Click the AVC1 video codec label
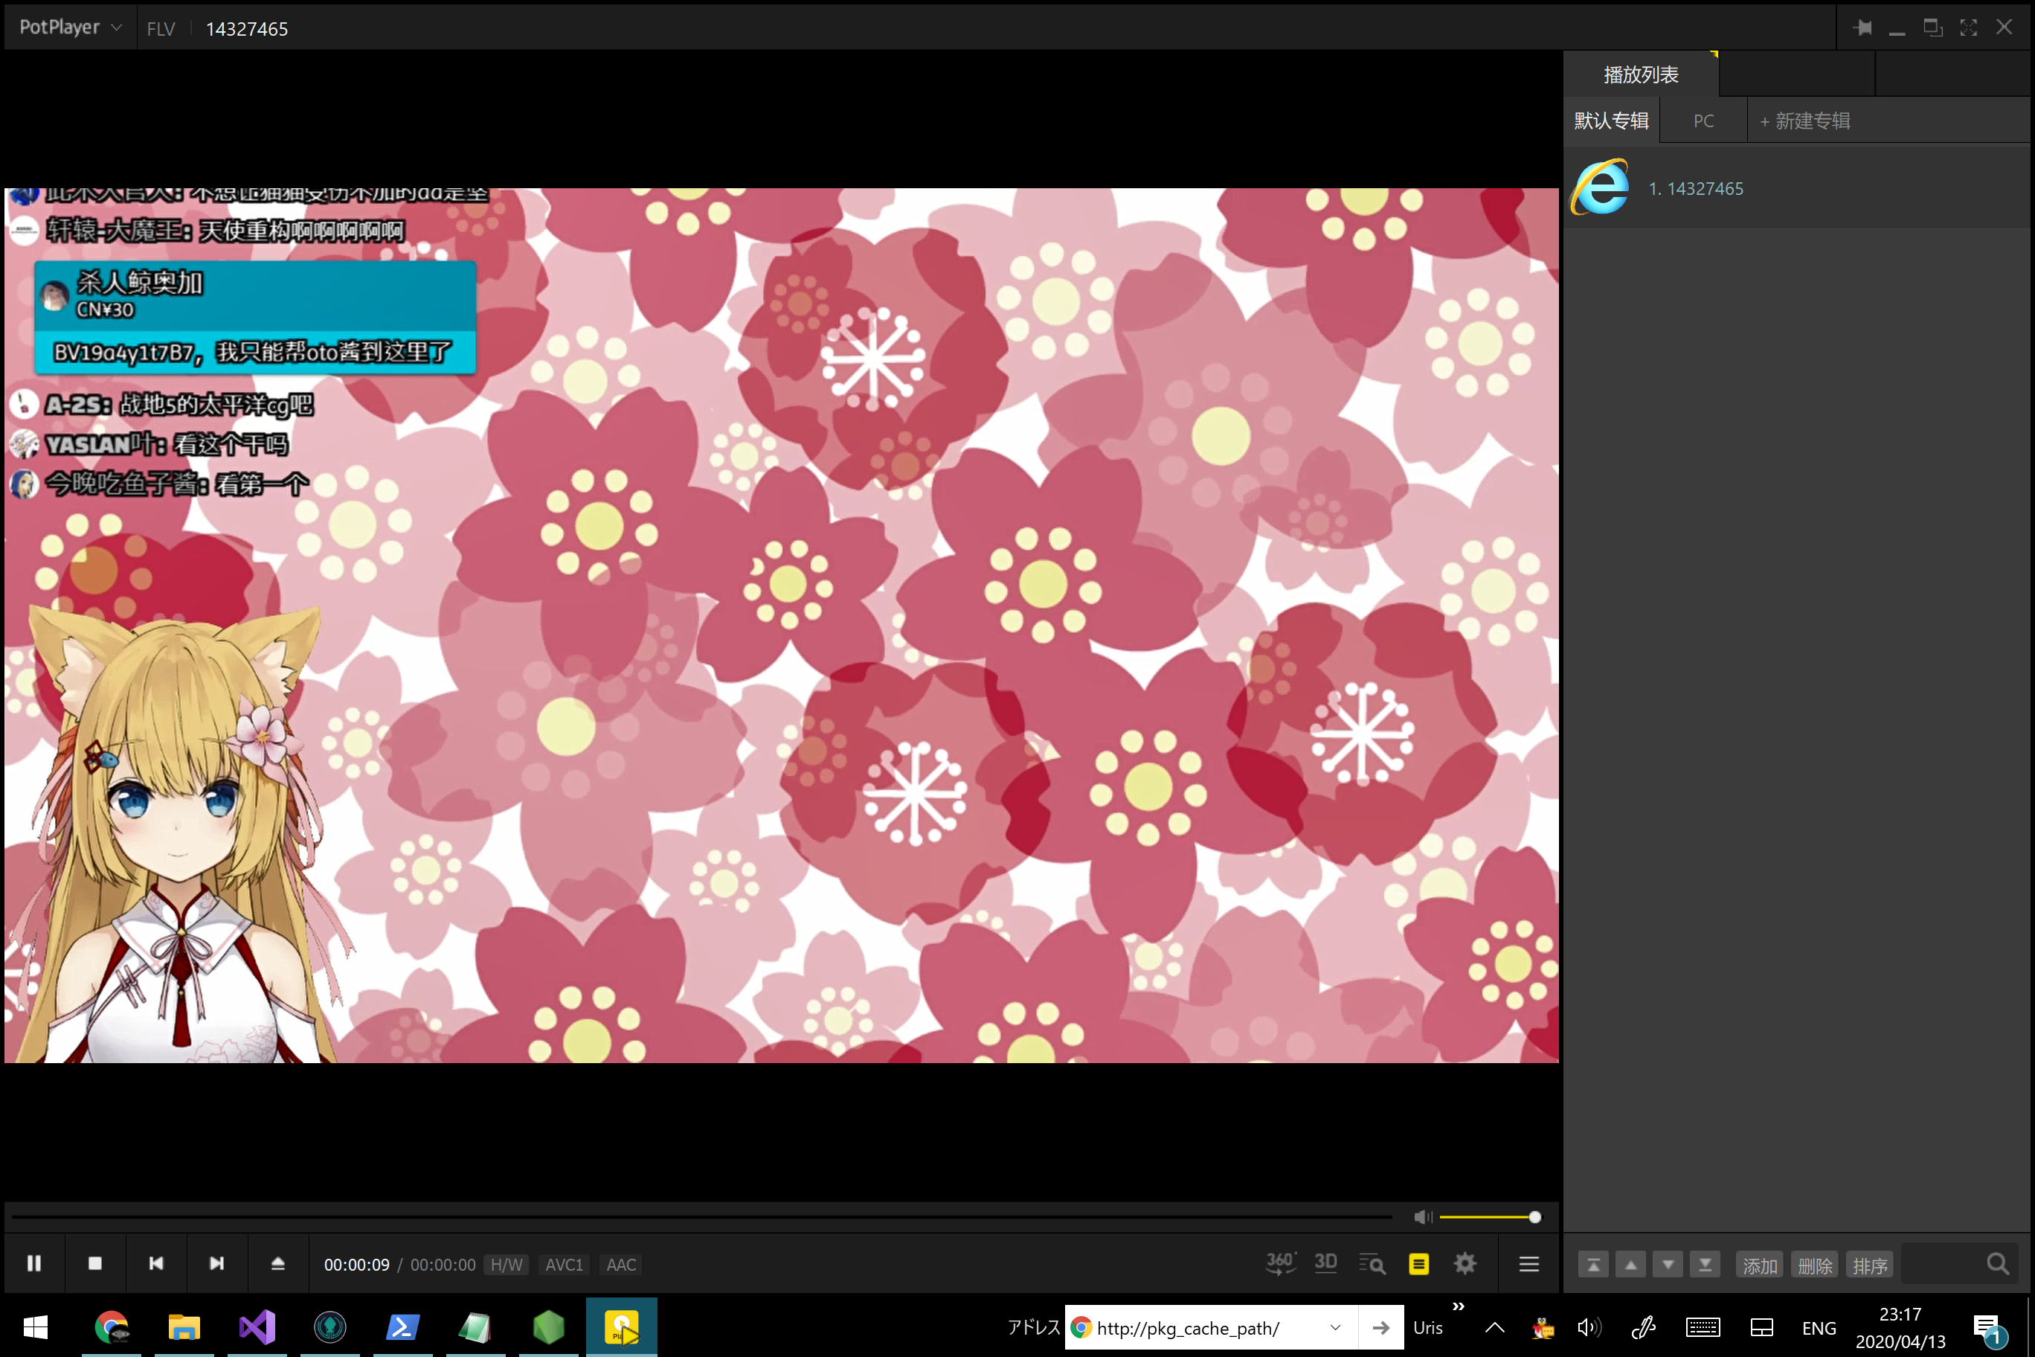This screenshot has height=1357, width=2035. [564, 1265]
